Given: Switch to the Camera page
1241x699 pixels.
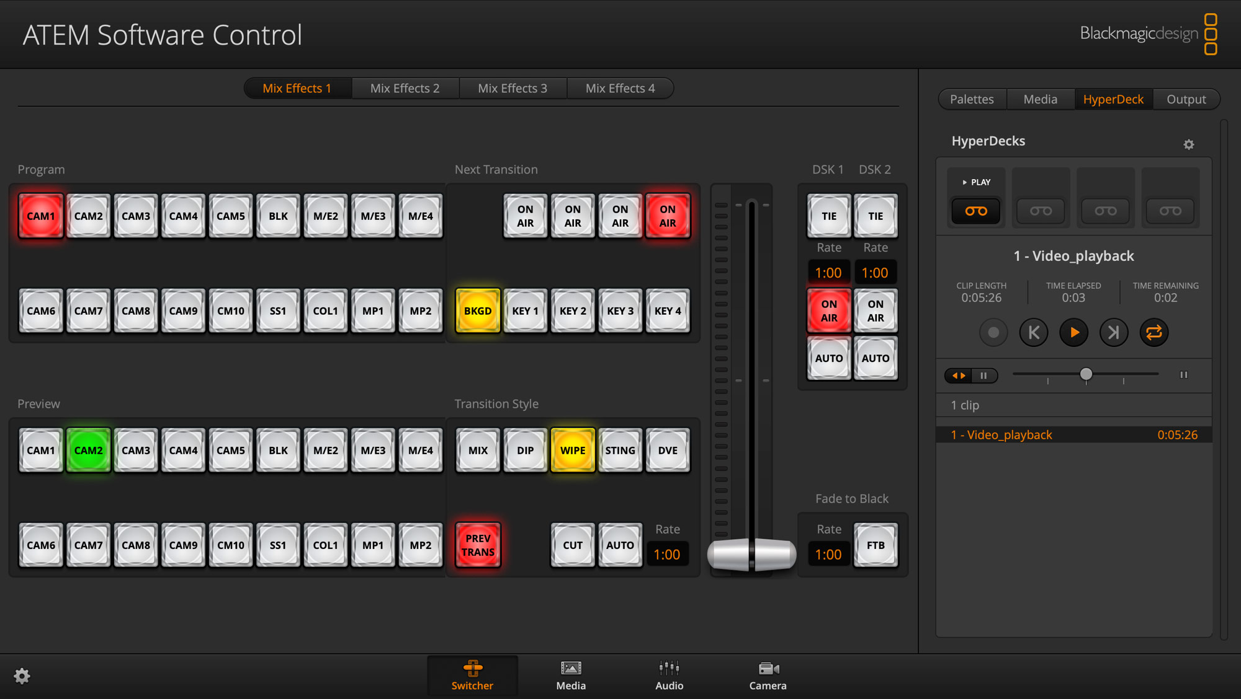Looking at the screenshot, I should click(x=768, y=675).
